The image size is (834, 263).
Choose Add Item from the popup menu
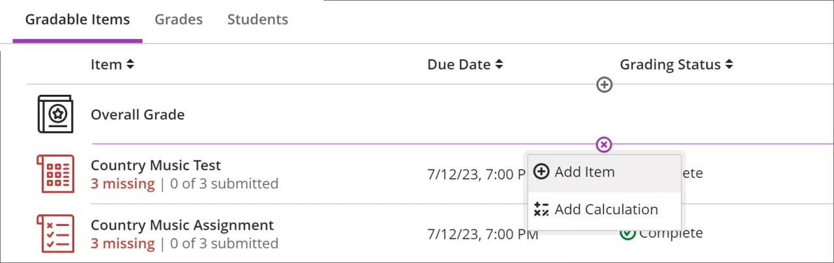[584, 172]
